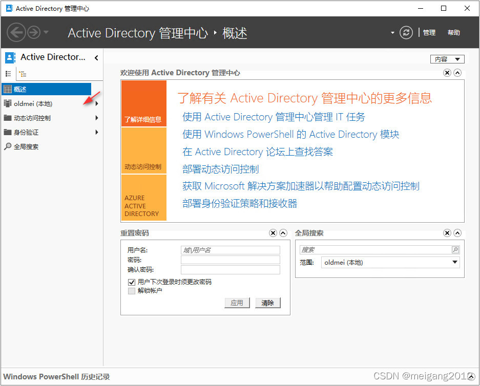
Task: Expand oldmei (本地) submenu arrow
Action: 97,103
